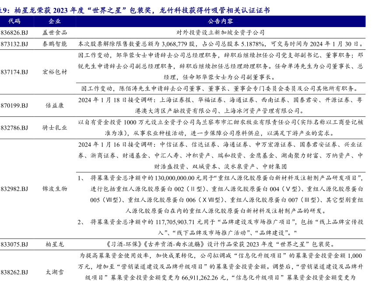This screenshot has height=281, width=372.
Task: Click company name 宏裕包材
Action: click(x=55, y=72)
